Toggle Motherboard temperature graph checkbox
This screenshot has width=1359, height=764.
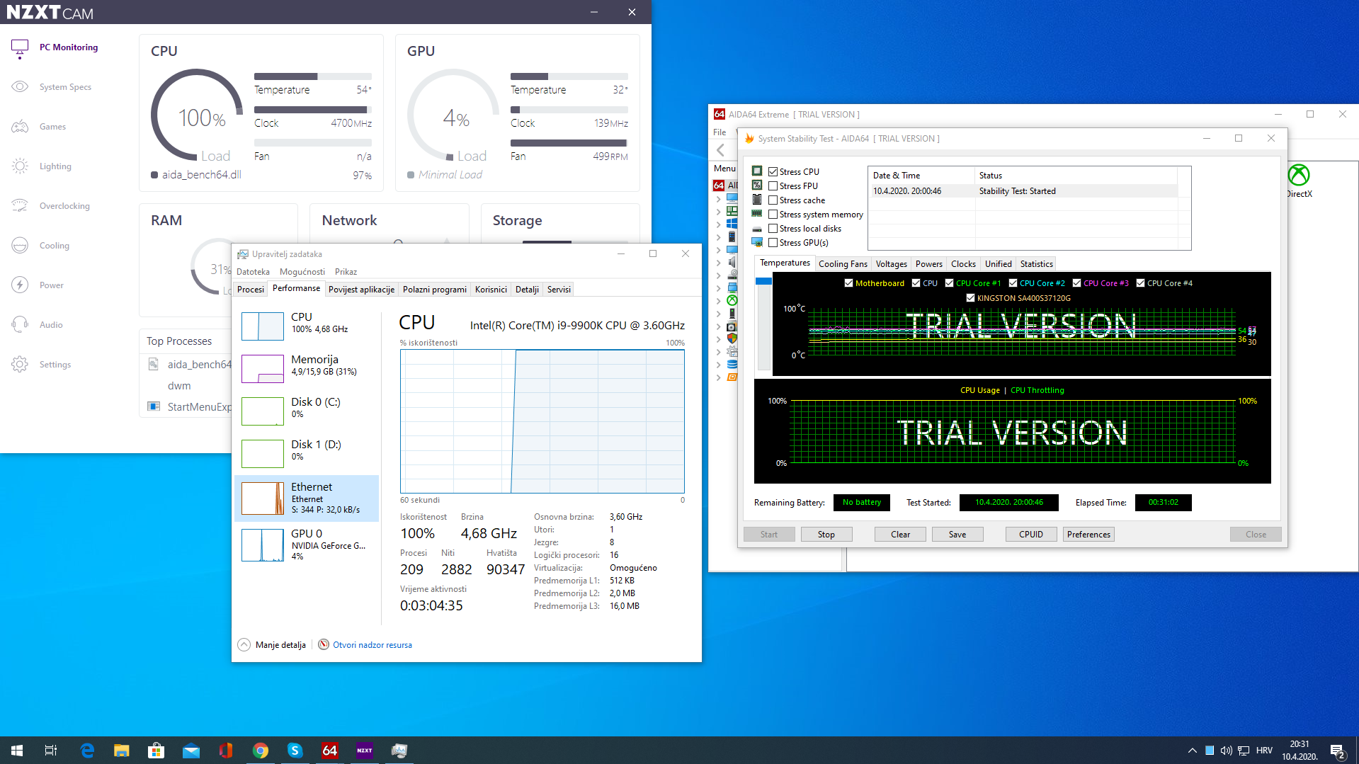[848, 283]
